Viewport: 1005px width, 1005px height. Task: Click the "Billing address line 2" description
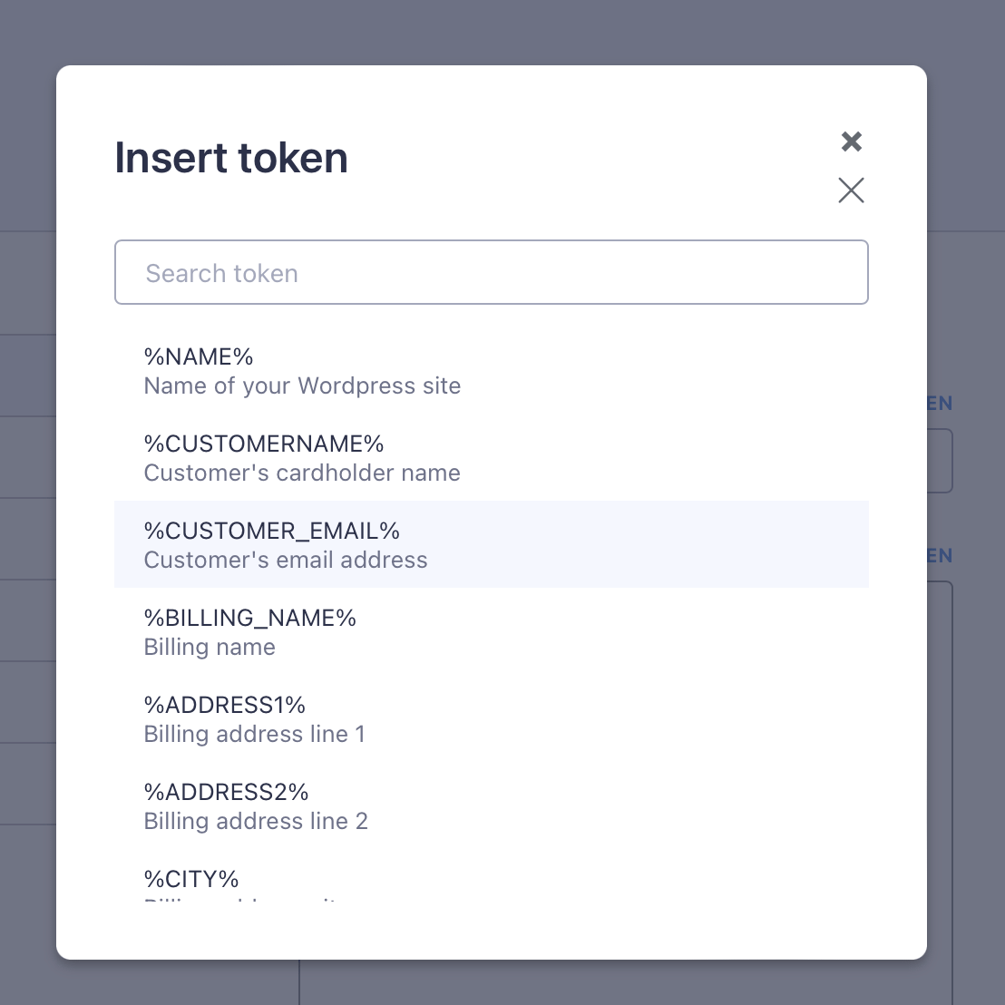point(256,821)
